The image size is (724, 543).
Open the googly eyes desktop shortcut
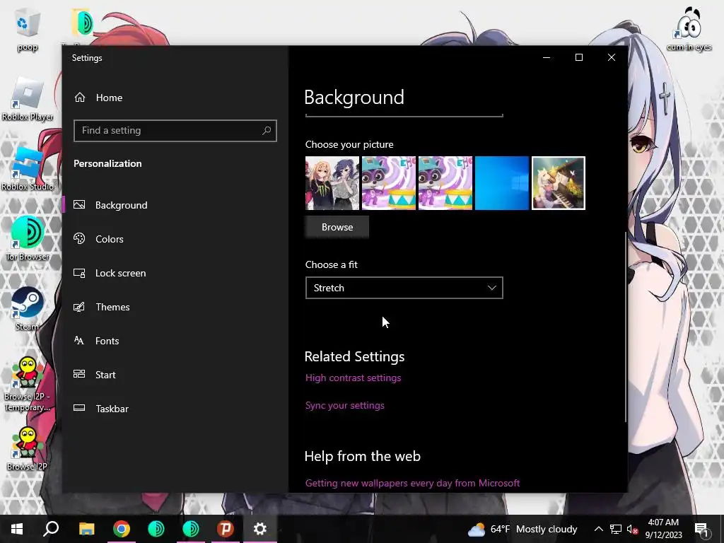(689, 28)
